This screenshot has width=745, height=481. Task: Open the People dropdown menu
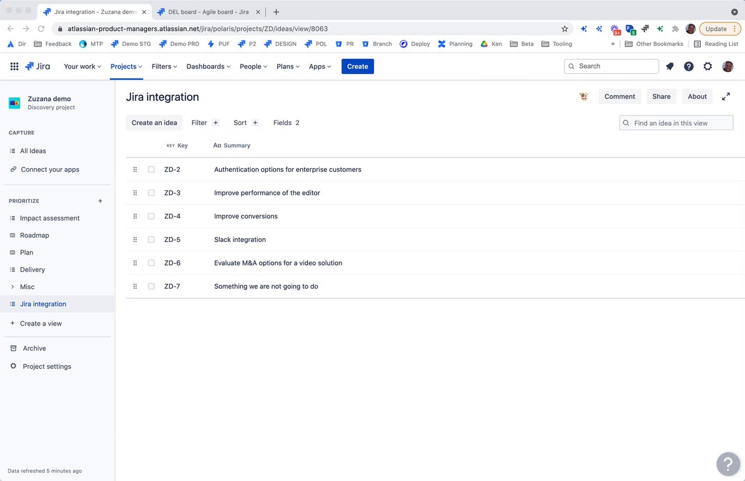click(253, 66)
